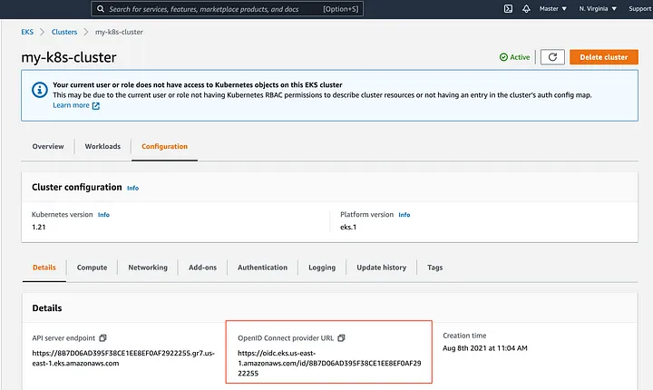Image resolution: width=653 pixels, height=390 pixels.
Task: Switch to the Workloads tab
Action: 102,146
